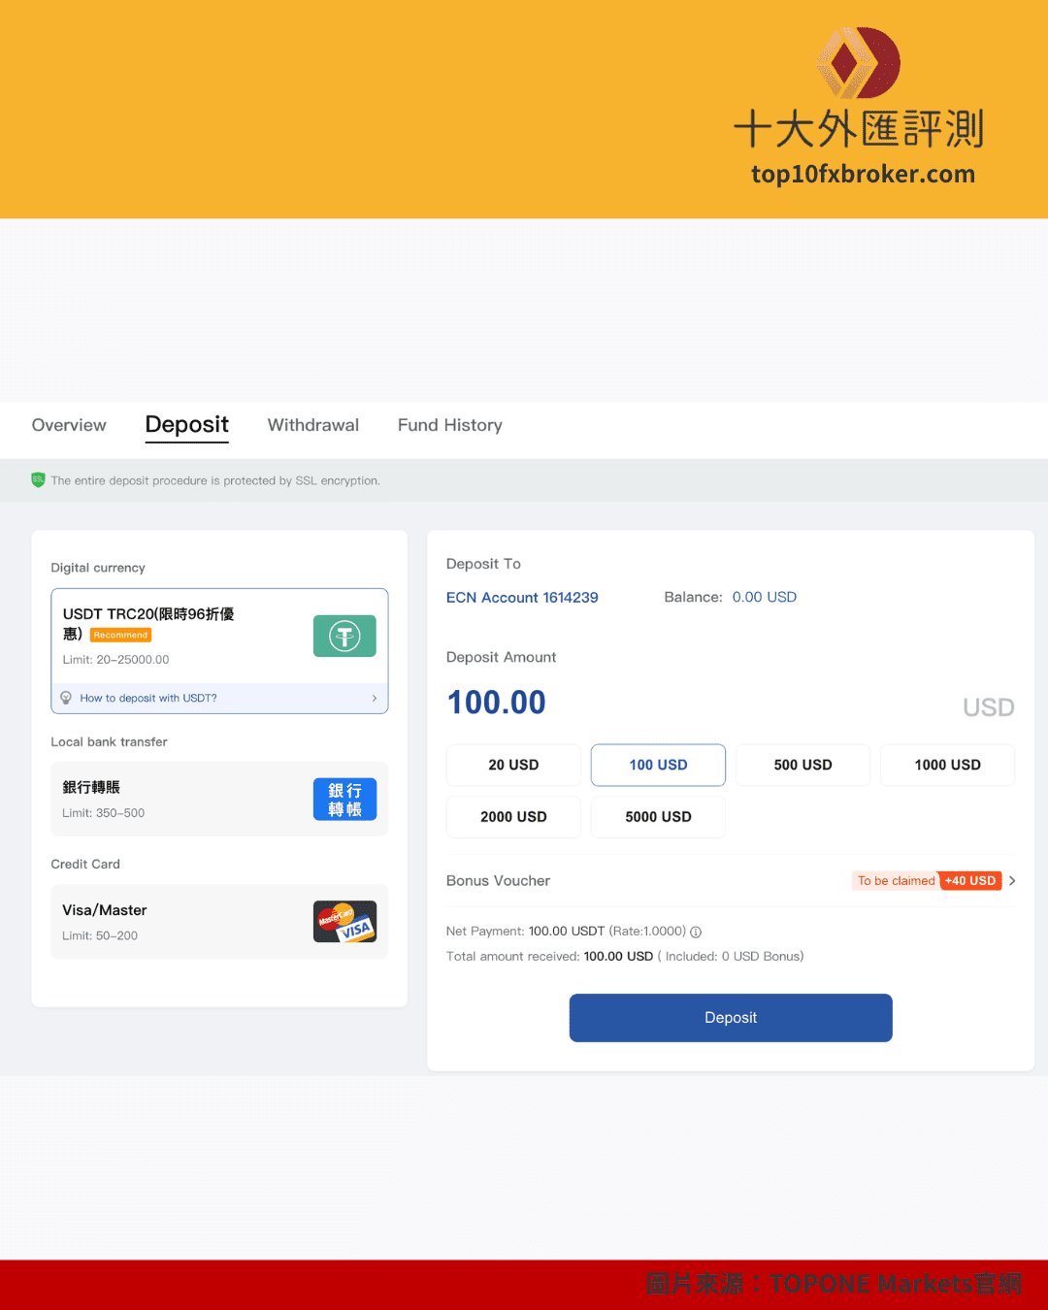Click the top10fxbroker diamond logo
This screenshot has width=1048, height=1310.
tap(857, 62)
